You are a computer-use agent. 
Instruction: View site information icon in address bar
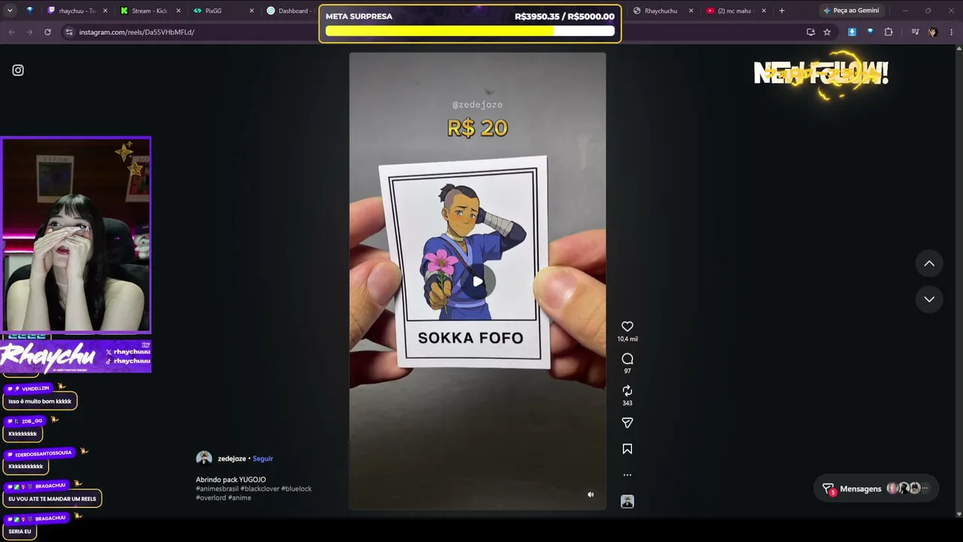point(69,32)
